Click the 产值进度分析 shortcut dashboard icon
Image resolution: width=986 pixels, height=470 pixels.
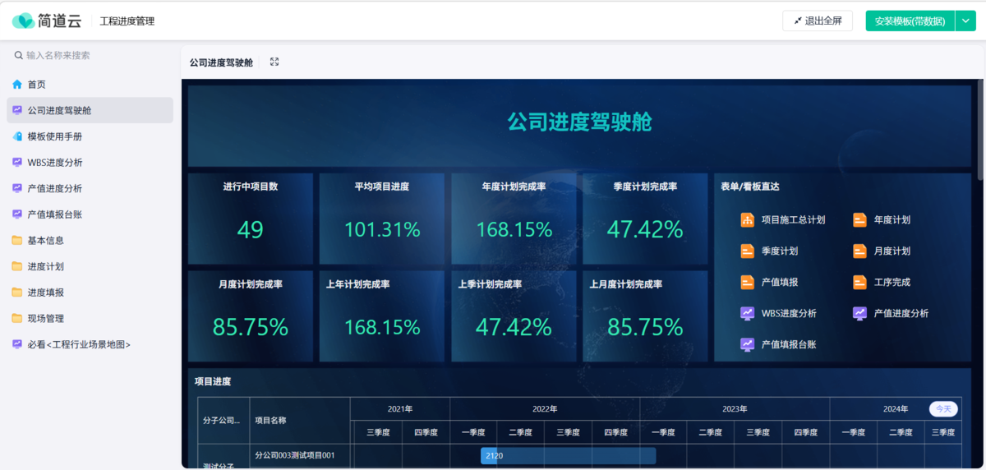coord(859,313)
